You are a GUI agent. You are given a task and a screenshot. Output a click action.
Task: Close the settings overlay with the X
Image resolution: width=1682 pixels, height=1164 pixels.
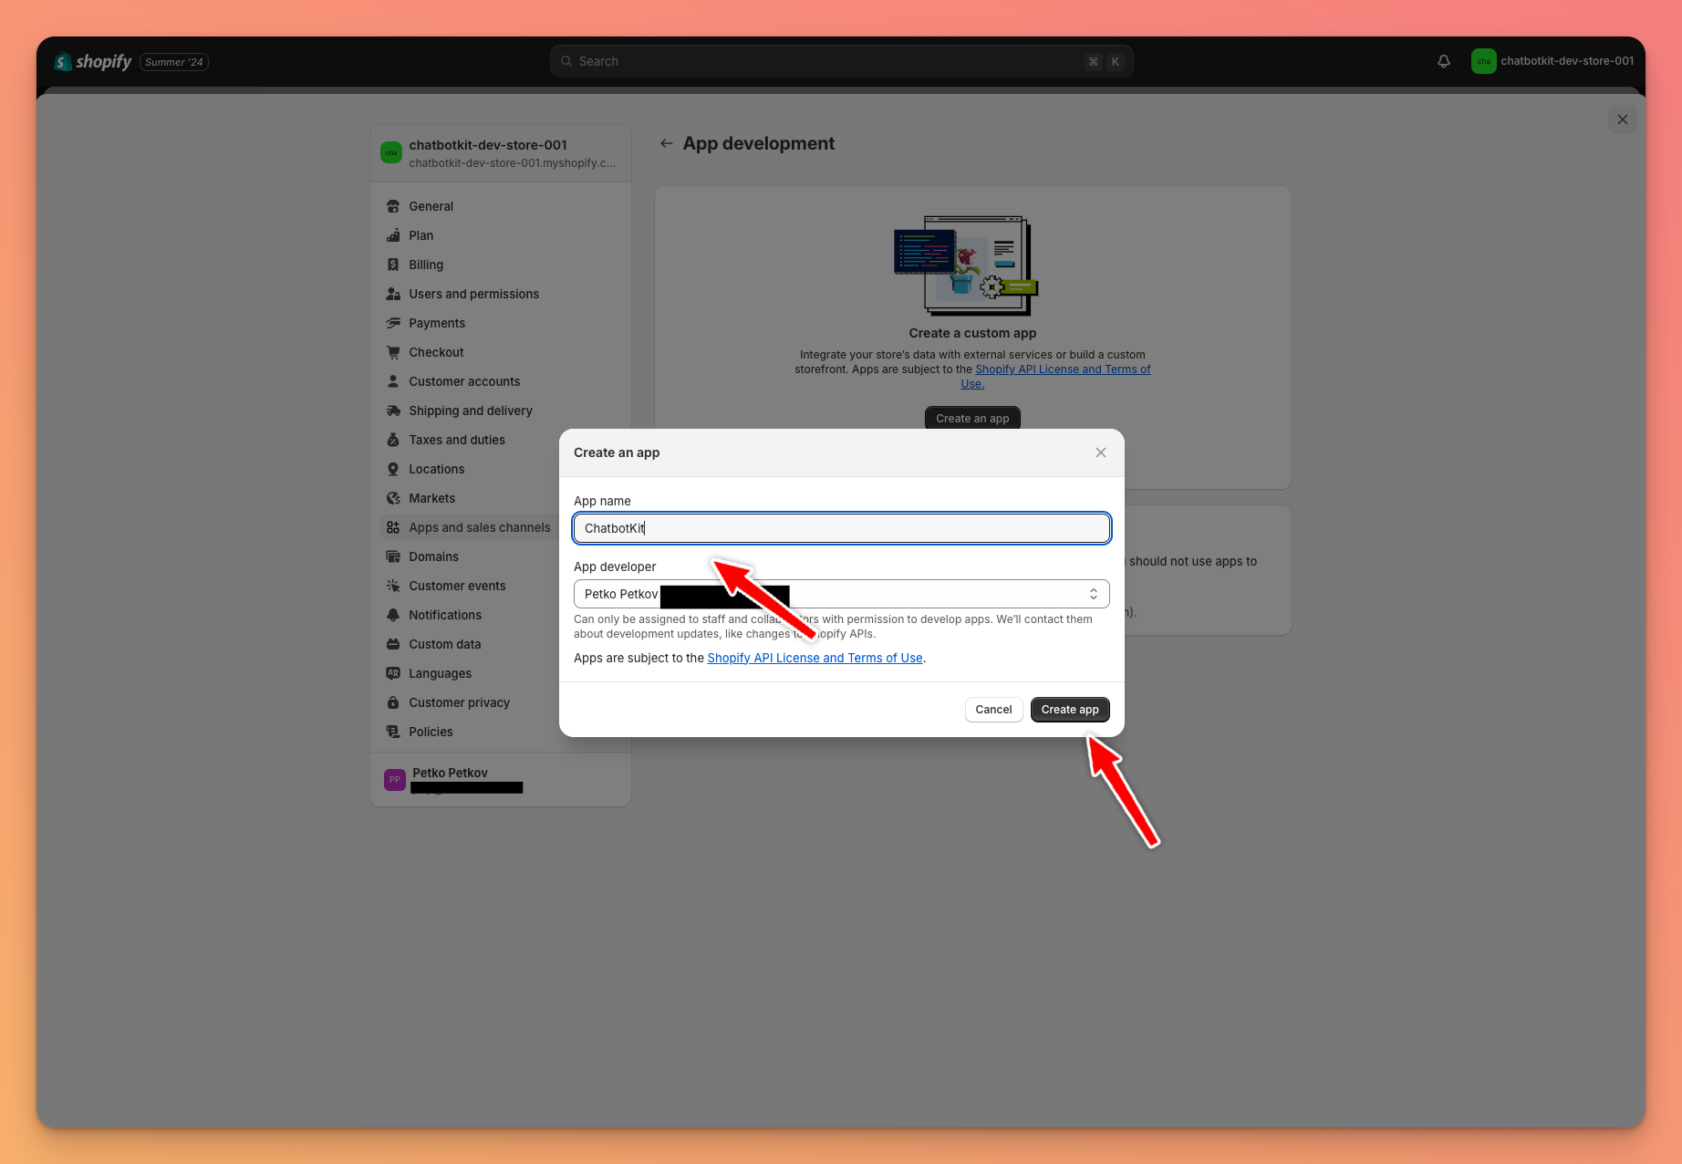[x=1623, y=120]
